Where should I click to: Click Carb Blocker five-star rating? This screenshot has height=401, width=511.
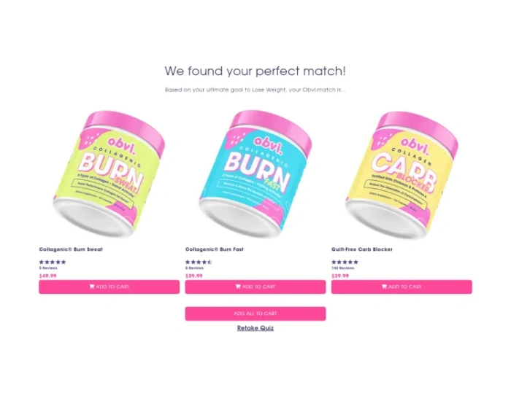click(x=345, y=262)
